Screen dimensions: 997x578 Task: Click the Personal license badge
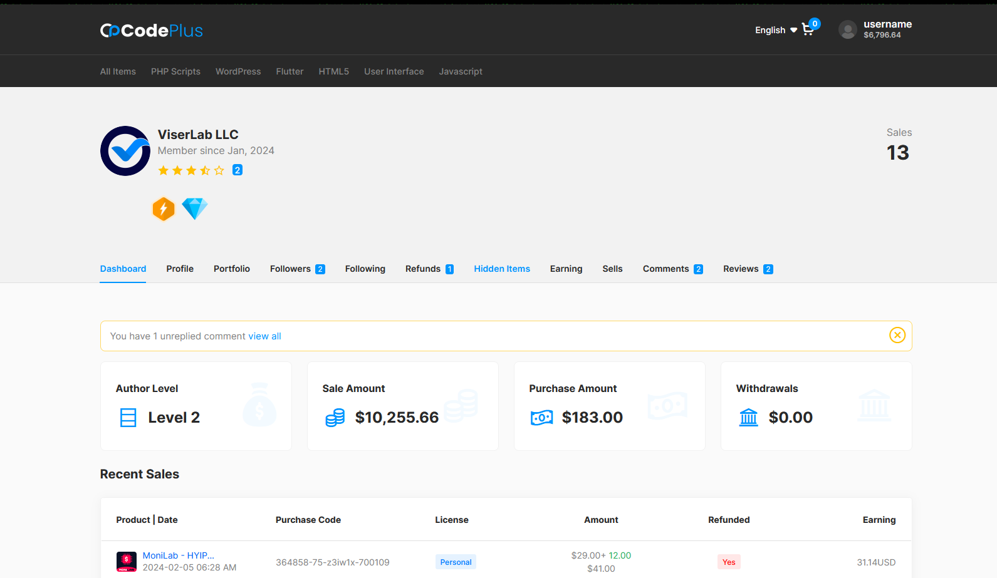(x=456, y=562)
